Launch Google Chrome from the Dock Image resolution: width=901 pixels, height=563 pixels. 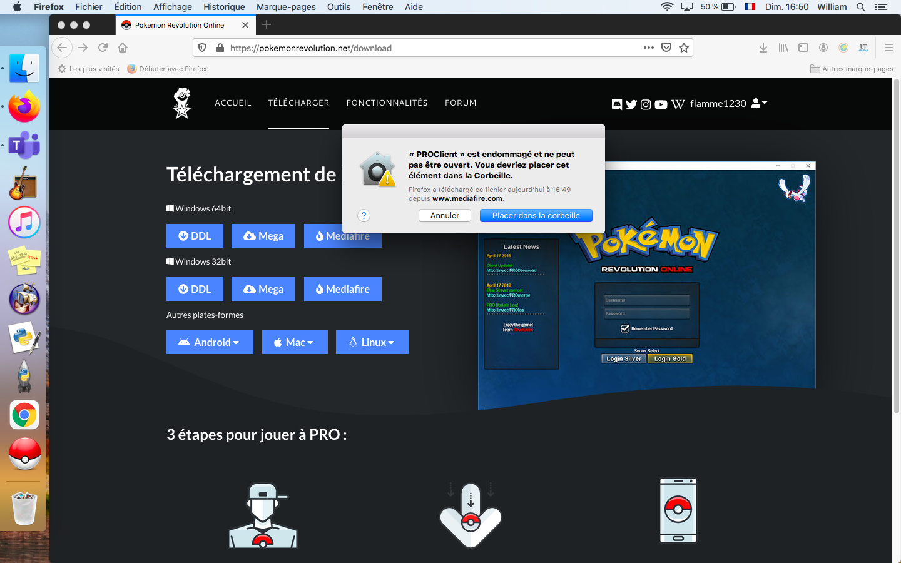24,415
